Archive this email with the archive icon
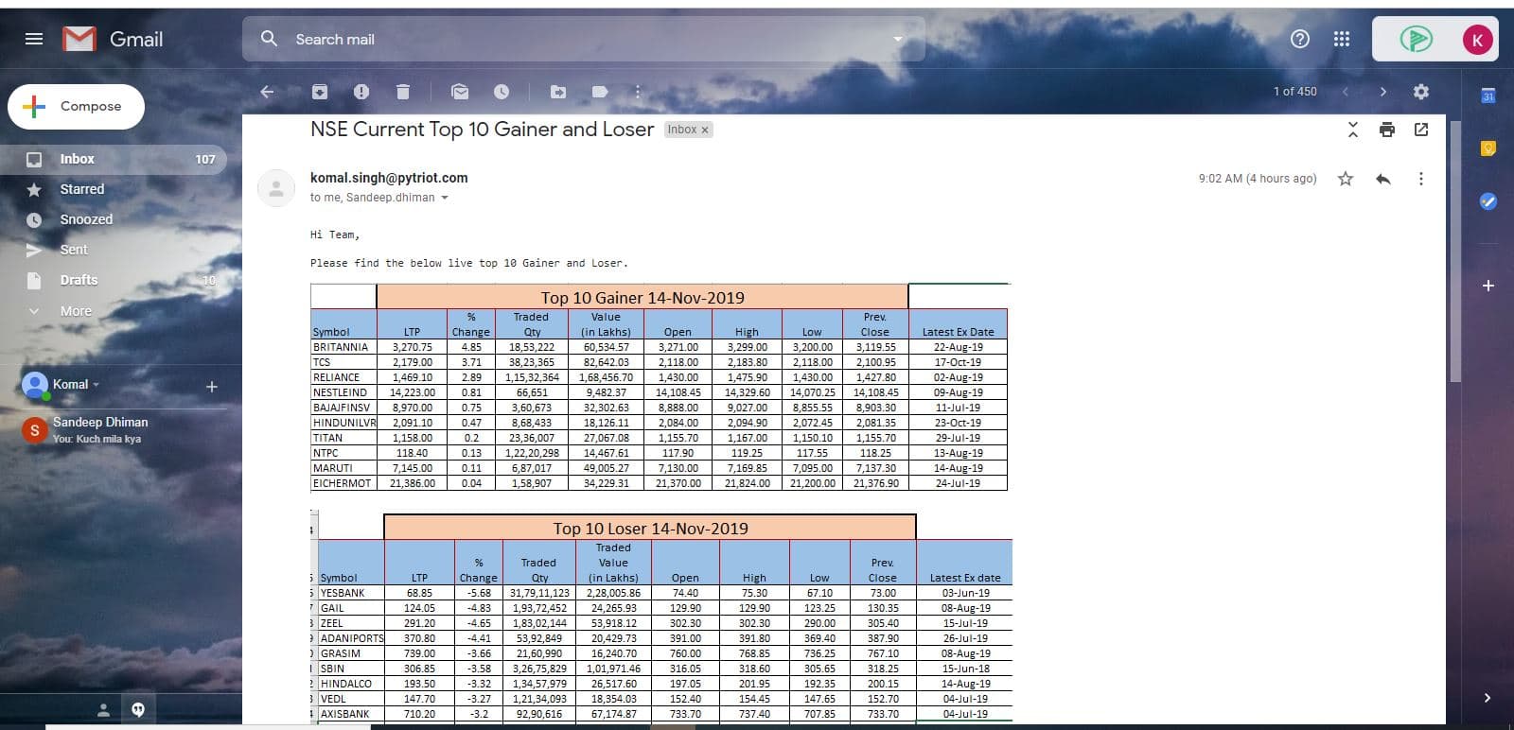The width and height of the screenshot is (1514, 730). point(320,92)
